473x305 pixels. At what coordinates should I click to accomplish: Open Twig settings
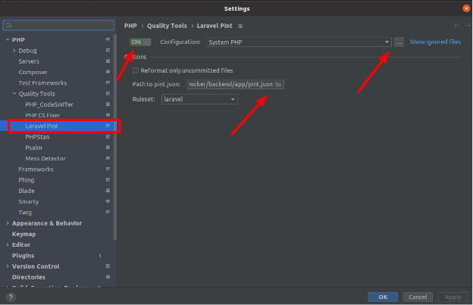tap(25, 212)
